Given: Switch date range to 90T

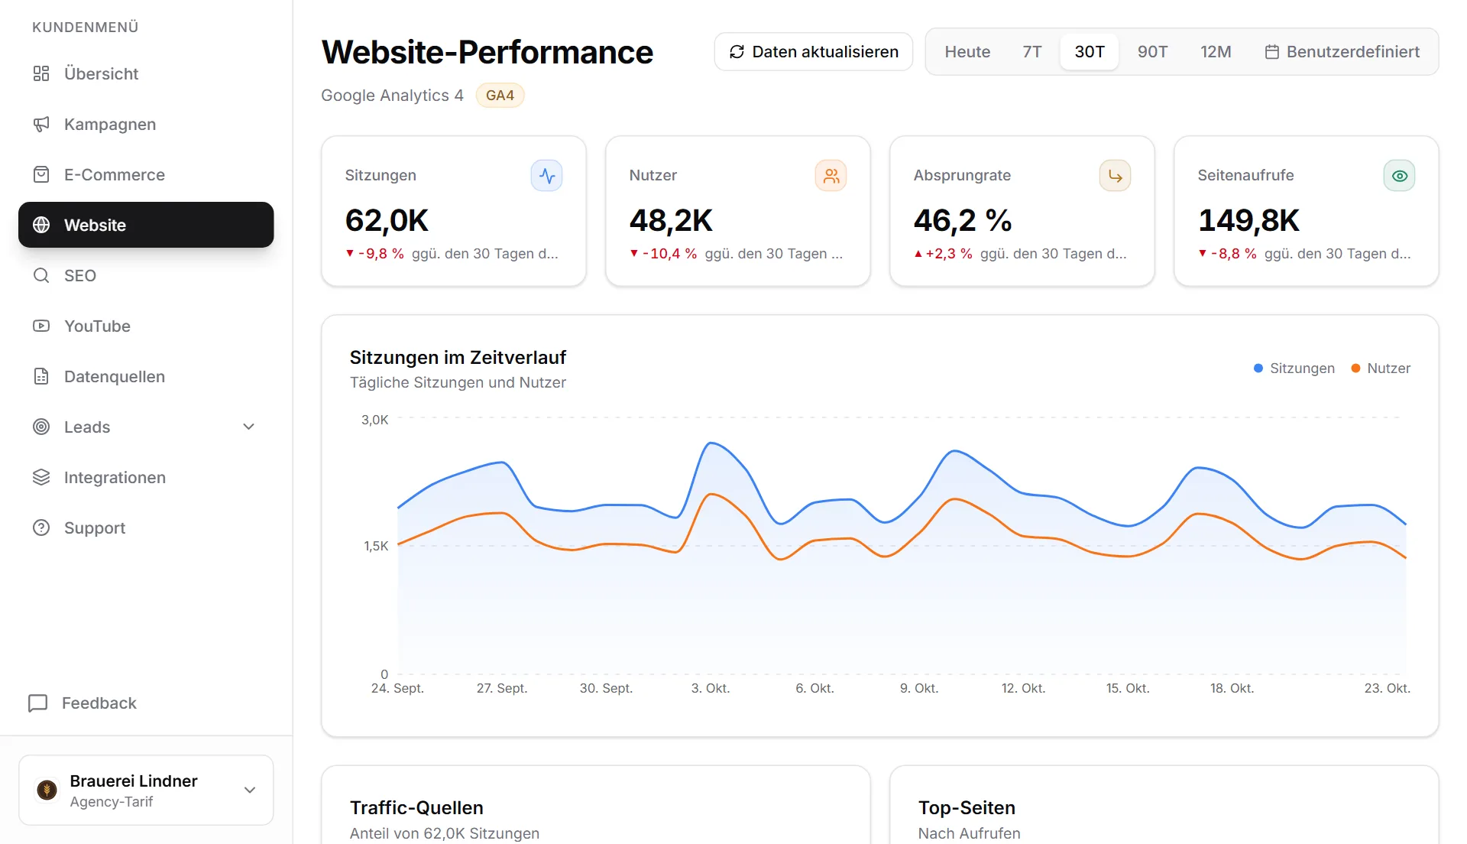Looking at the screenshot, I should (1152, 52).
